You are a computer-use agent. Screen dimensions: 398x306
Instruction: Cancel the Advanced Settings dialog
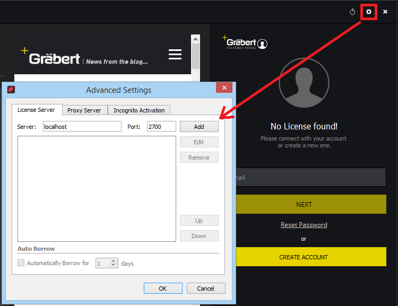click(x=206, y=288)
